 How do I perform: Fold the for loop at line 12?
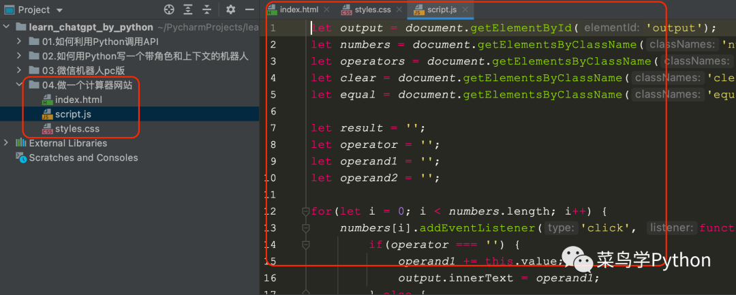(306, 211)
